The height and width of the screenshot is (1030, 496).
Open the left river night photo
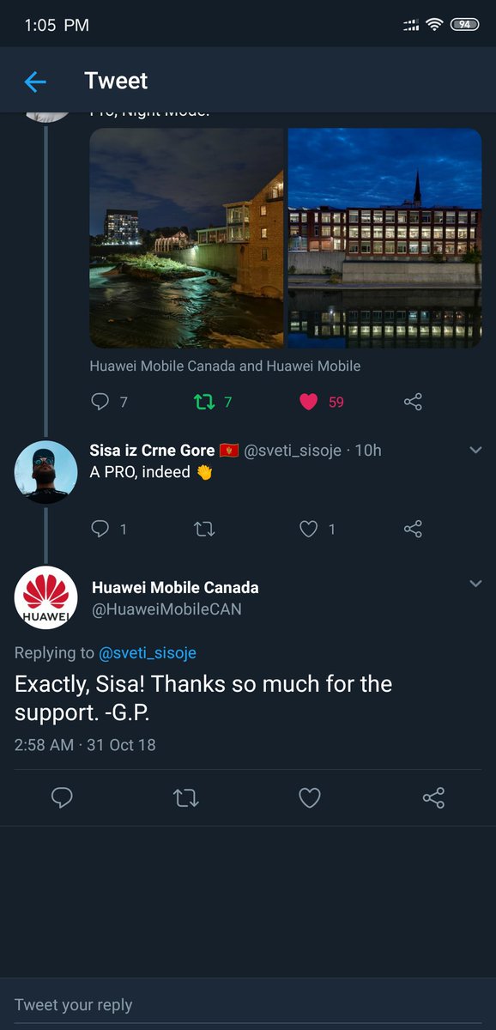coord(186,238)
